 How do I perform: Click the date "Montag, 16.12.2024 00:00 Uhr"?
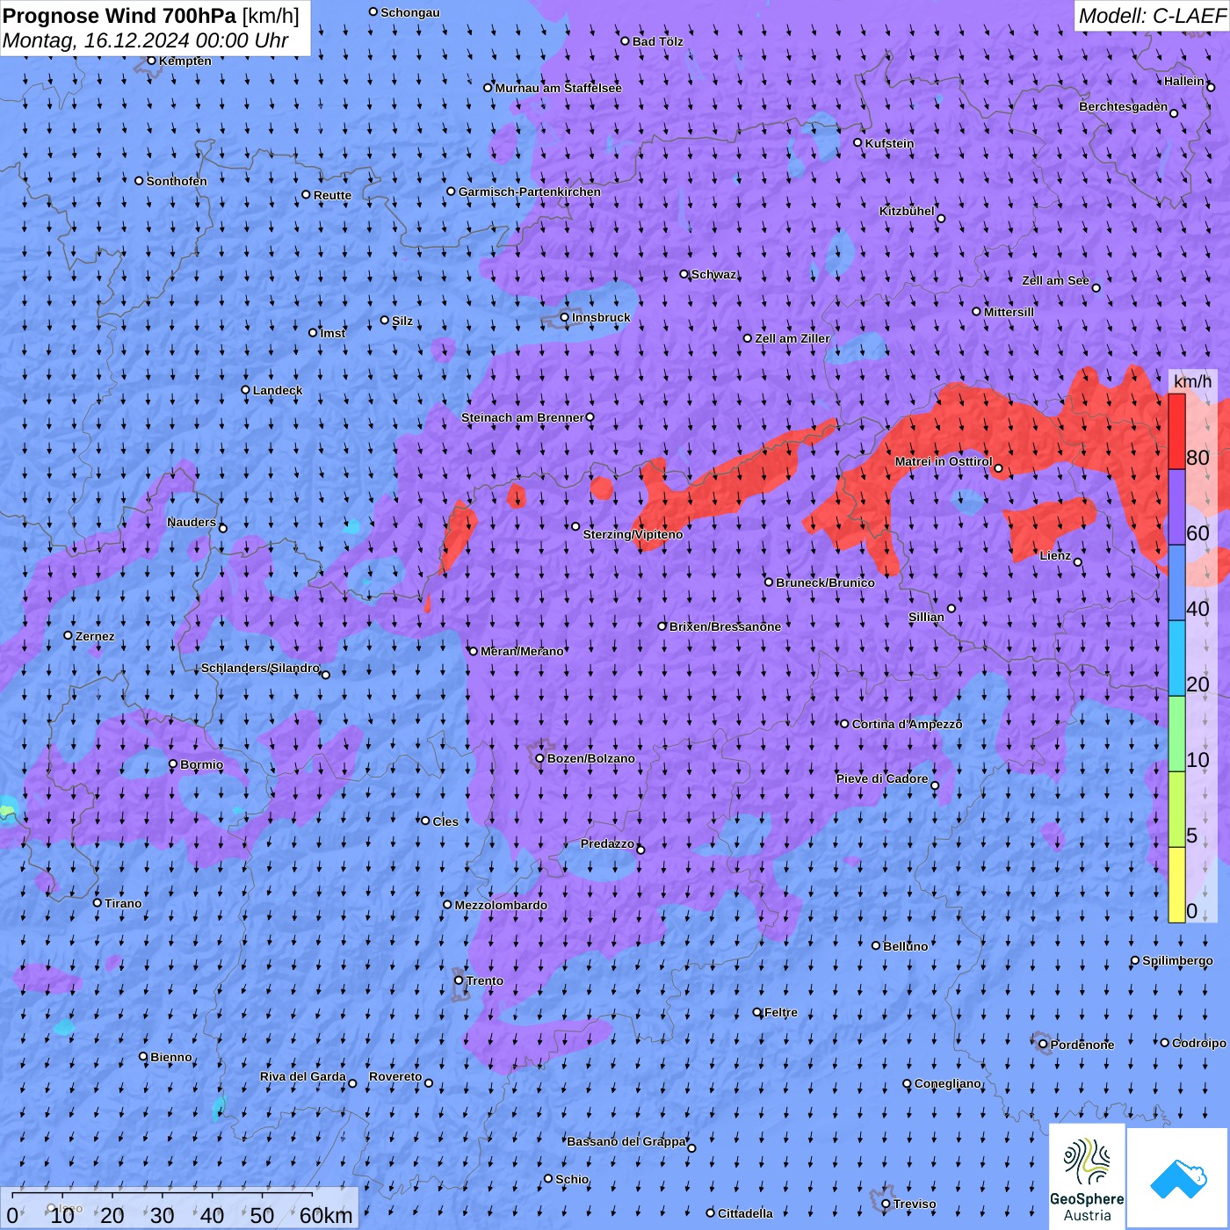click(146, 40)
